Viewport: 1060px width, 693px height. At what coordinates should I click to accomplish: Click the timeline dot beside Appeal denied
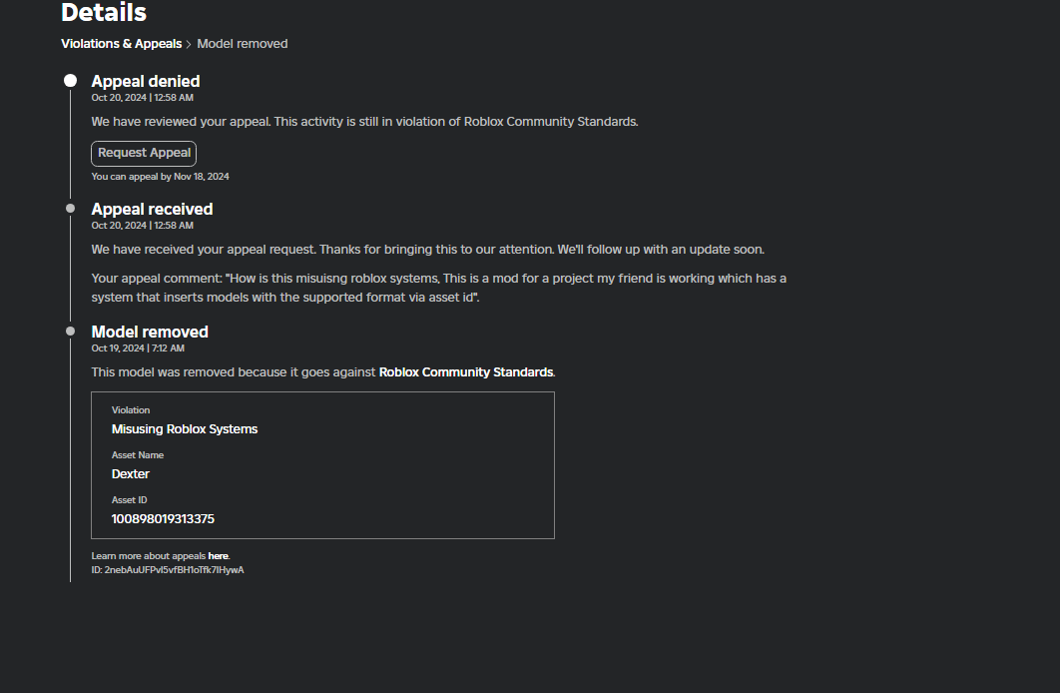tap(70, 80)
